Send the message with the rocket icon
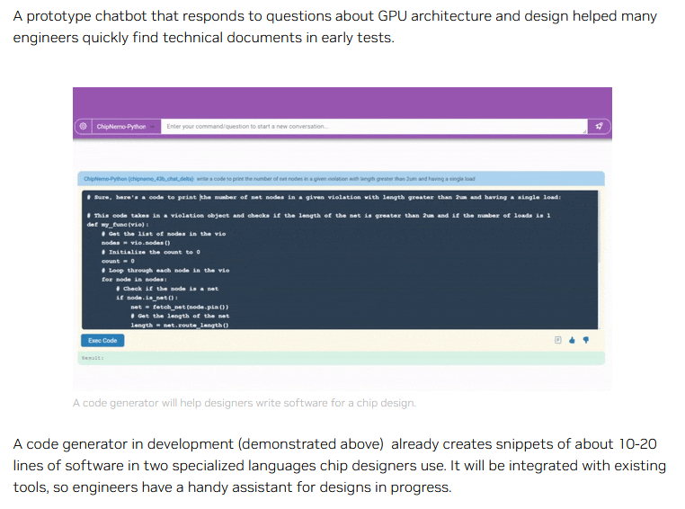Image resolution: width=685 pixels, height=509 pixels. point(599,126)
